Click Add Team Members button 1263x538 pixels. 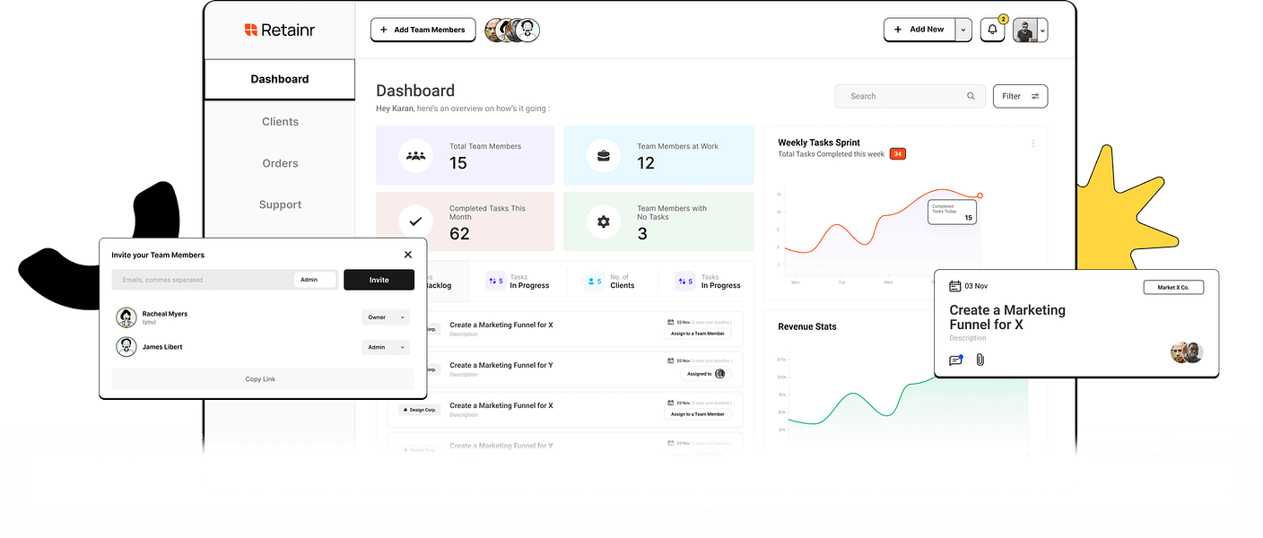point(423,30)
